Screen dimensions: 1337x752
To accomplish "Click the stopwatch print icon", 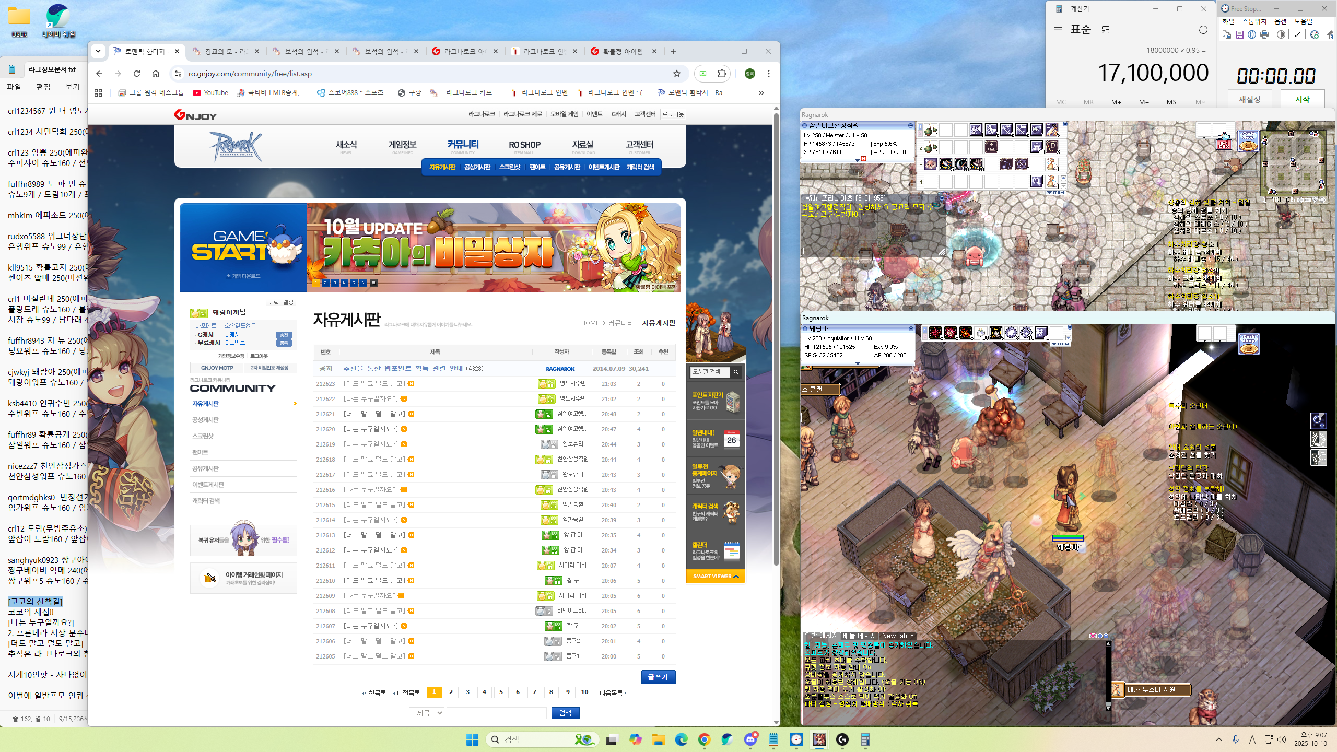I will pyautogui.click(x=1264, y=34).
